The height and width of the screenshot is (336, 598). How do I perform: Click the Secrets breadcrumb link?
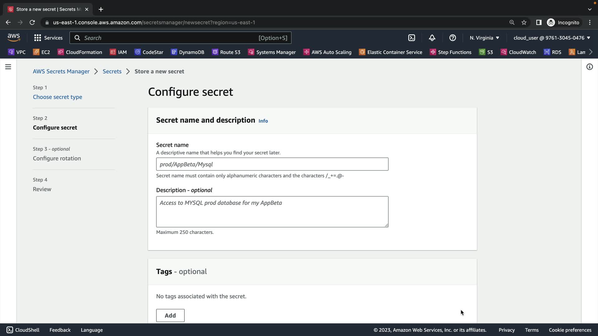point(112,72)
